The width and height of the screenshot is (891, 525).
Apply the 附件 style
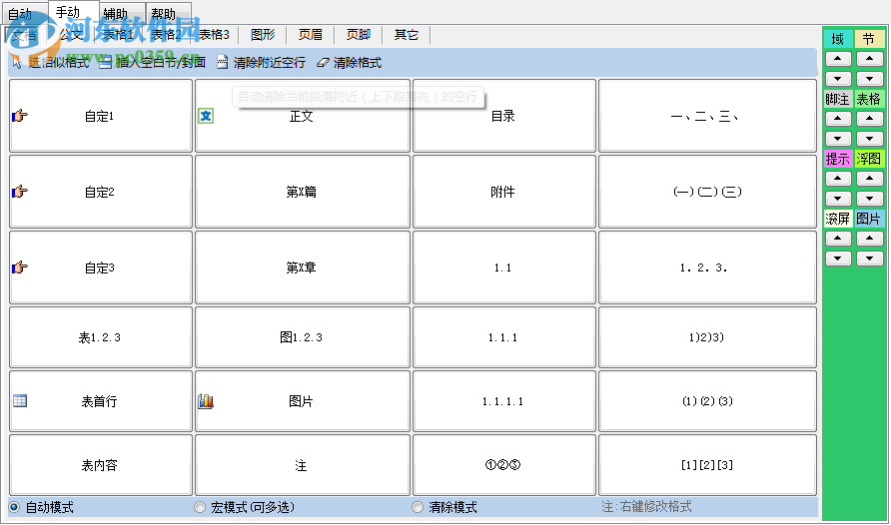[504, 192]
